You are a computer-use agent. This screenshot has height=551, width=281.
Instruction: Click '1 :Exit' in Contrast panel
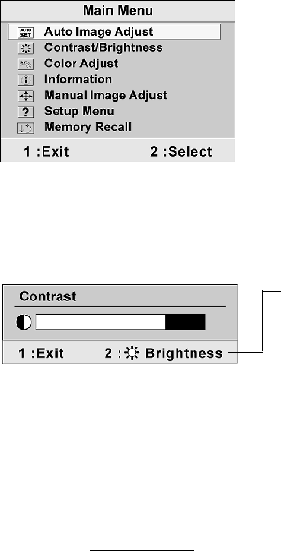(x=41, y=353)
